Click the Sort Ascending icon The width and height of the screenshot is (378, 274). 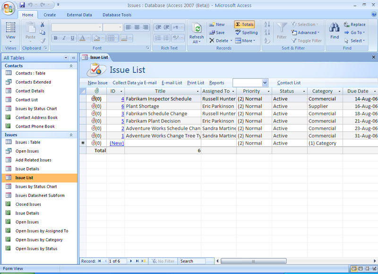(x=267, y=25)
